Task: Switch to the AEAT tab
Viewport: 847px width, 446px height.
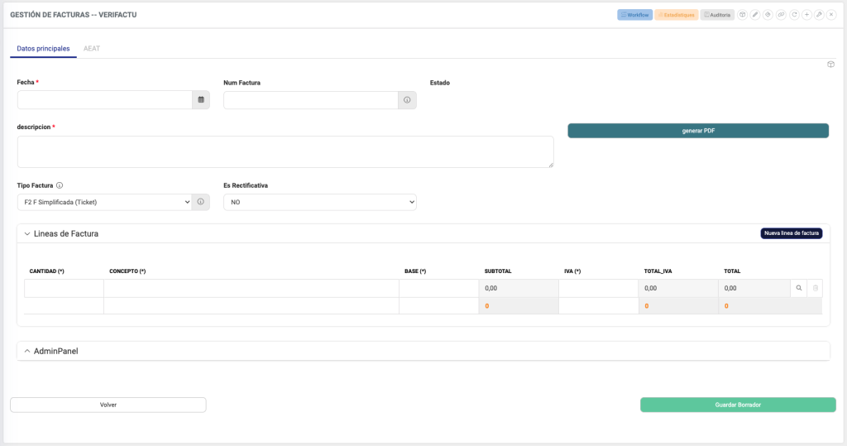Action: (x=92, y=49)
